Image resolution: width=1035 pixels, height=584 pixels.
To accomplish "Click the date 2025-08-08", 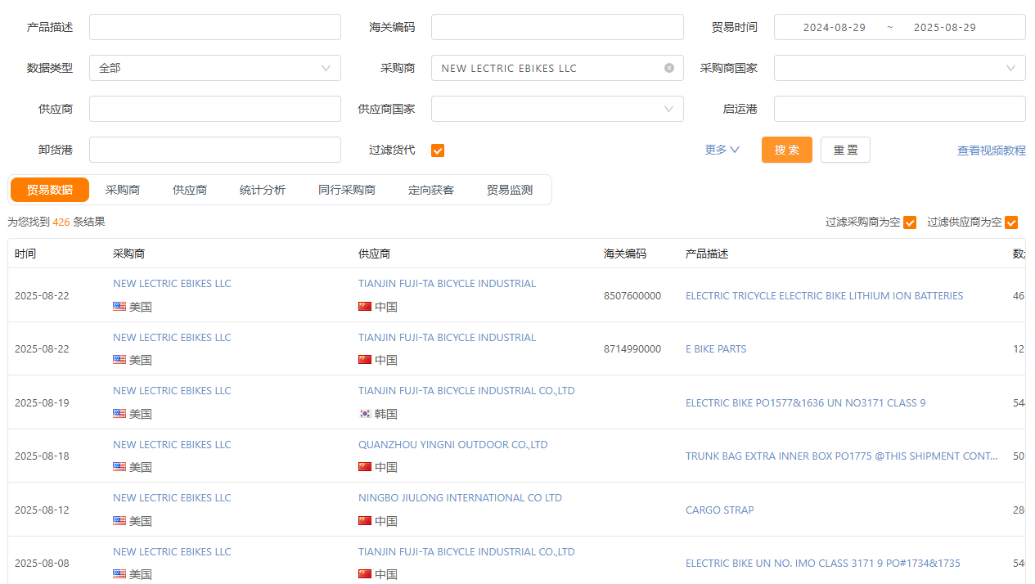I will pos(42,564).
